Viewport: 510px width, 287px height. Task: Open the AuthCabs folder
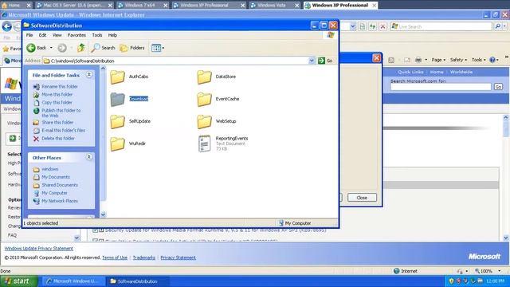[x=129, y=77]
